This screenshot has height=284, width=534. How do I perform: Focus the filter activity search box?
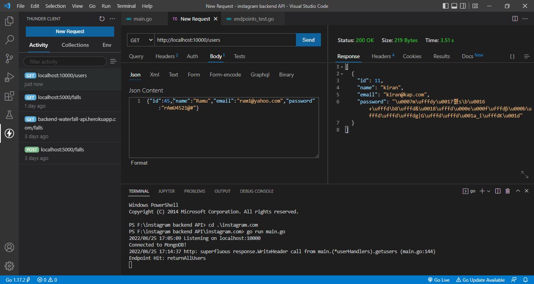(x=65, y=62)
